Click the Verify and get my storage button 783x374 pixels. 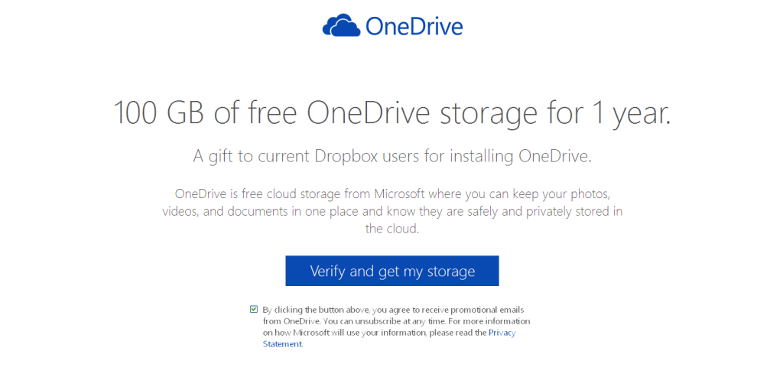click(392, 272)
